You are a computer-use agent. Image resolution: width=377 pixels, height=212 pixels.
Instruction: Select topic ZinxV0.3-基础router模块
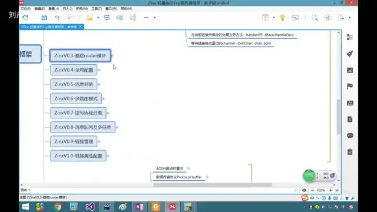pyautogui.click(x=80, y=55)
